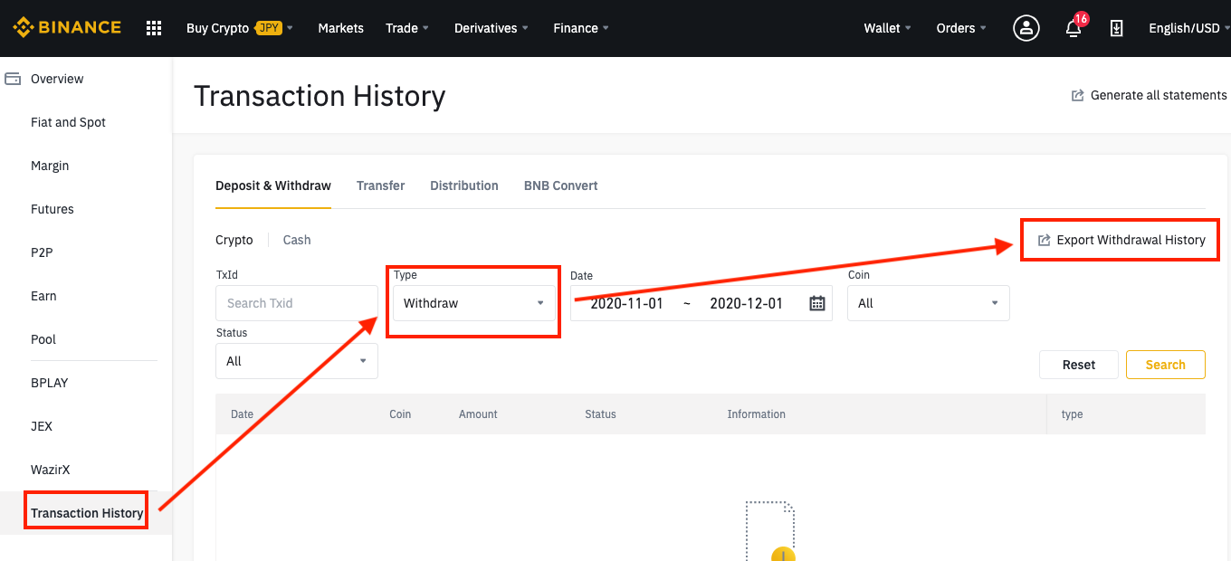Open the Coin filter dropdown
The image size is (1231, 561).
(929, 303)
